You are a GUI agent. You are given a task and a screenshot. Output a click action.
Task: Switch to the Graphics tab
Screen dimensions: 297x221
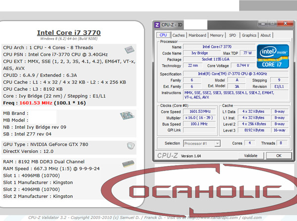249,35
